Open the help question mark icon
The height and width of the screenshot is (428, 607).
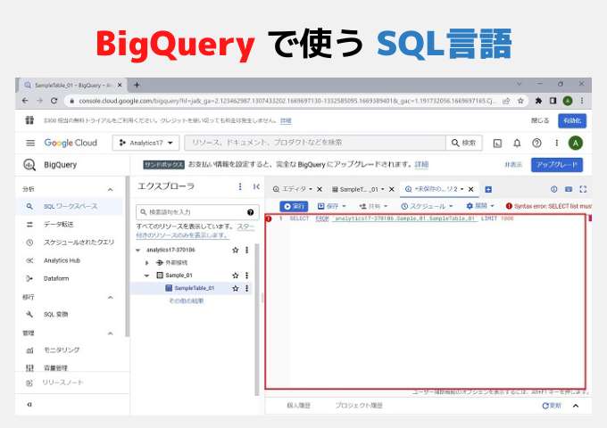click(536, 144)
